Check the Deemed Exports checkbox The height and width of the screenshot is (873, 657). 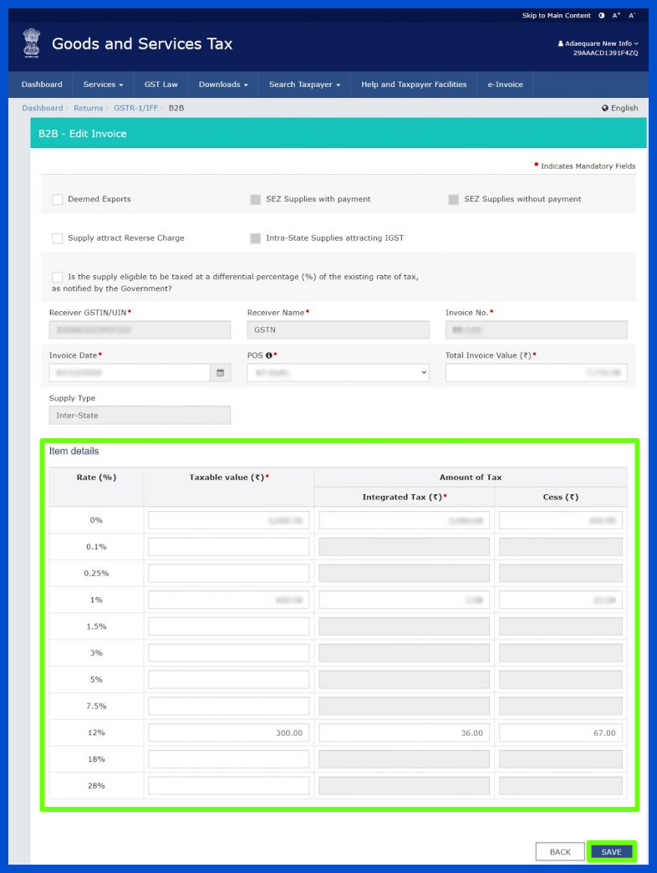pos(58,199)
